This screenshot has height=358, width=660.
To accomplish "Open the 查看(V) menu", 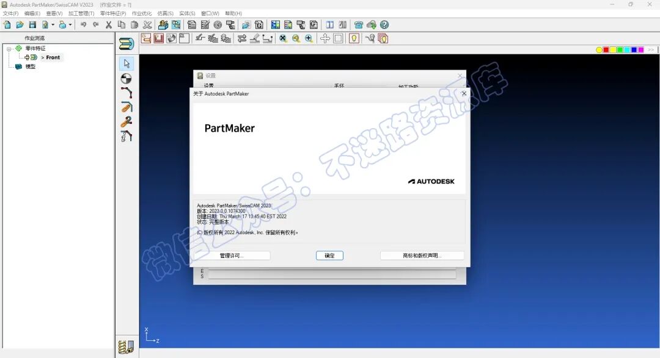I will (54, 13).
